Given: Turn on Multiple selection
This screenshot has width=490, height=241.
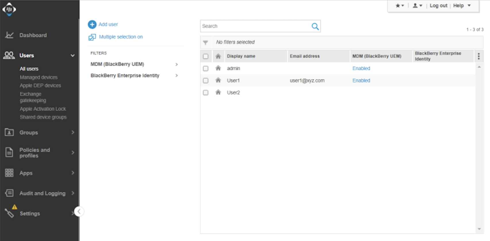Looking at the screenshot, I should click(x=120, y=37).
